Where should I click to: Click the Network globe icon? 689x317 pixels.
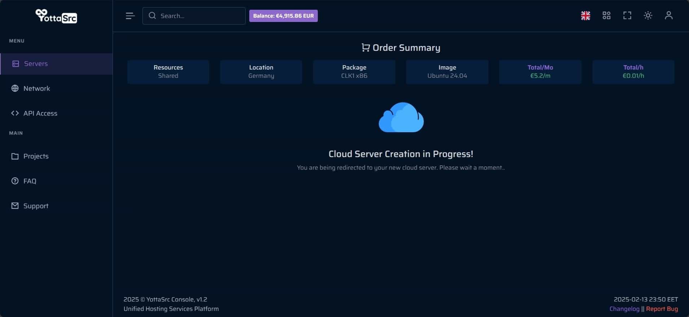point(15,88)
